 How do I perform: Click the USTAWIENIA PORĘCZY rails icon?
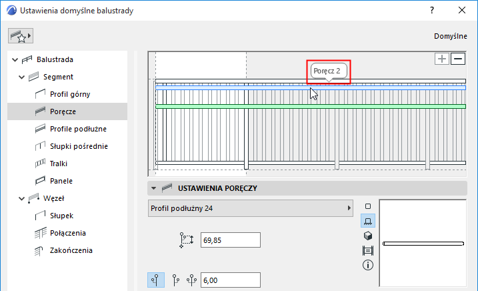167,188
